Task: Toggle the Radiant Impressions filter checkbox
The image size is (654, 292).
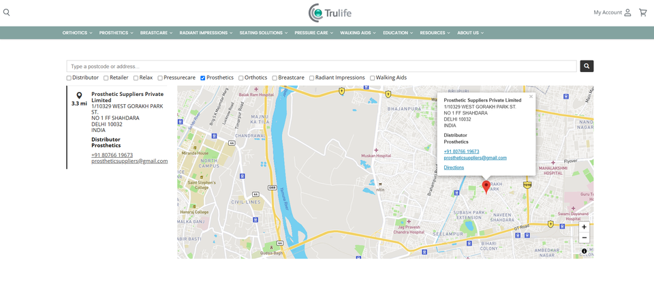Action: (311, 78)
